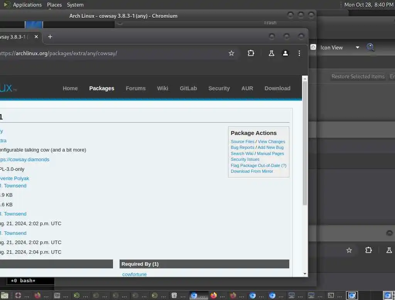This screenshot has width=395, height=300.
Task: Click the Add New Bug link
Action: 270,147
